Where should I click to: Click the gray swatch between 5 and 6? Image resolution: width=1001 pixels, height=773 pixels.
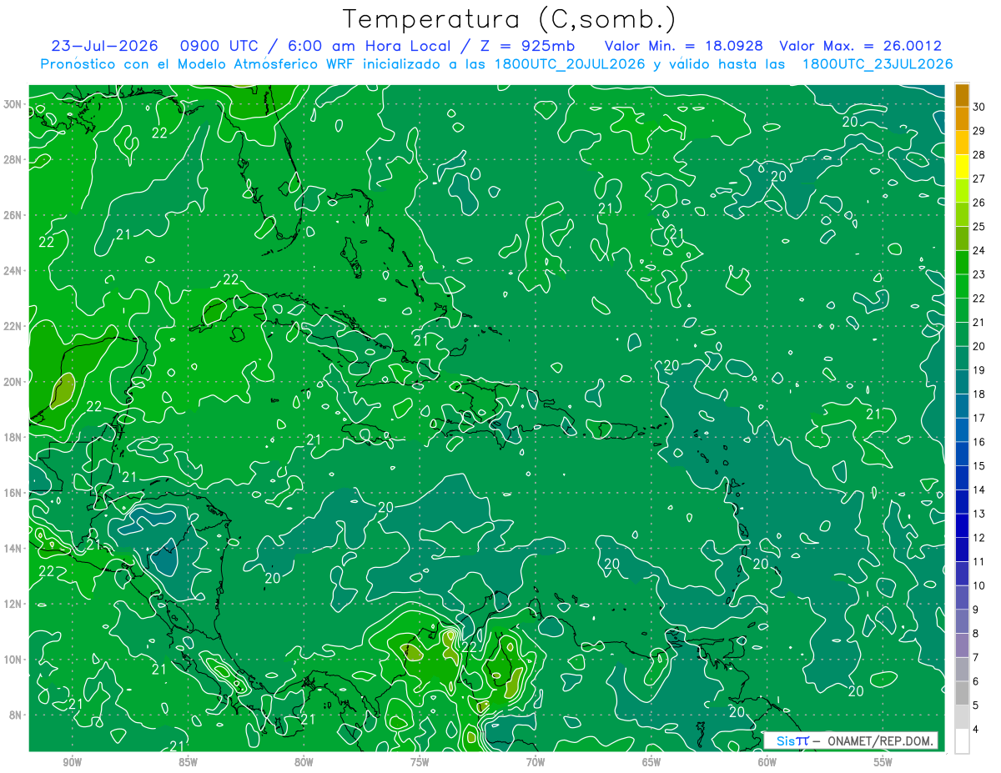(962, 694)
